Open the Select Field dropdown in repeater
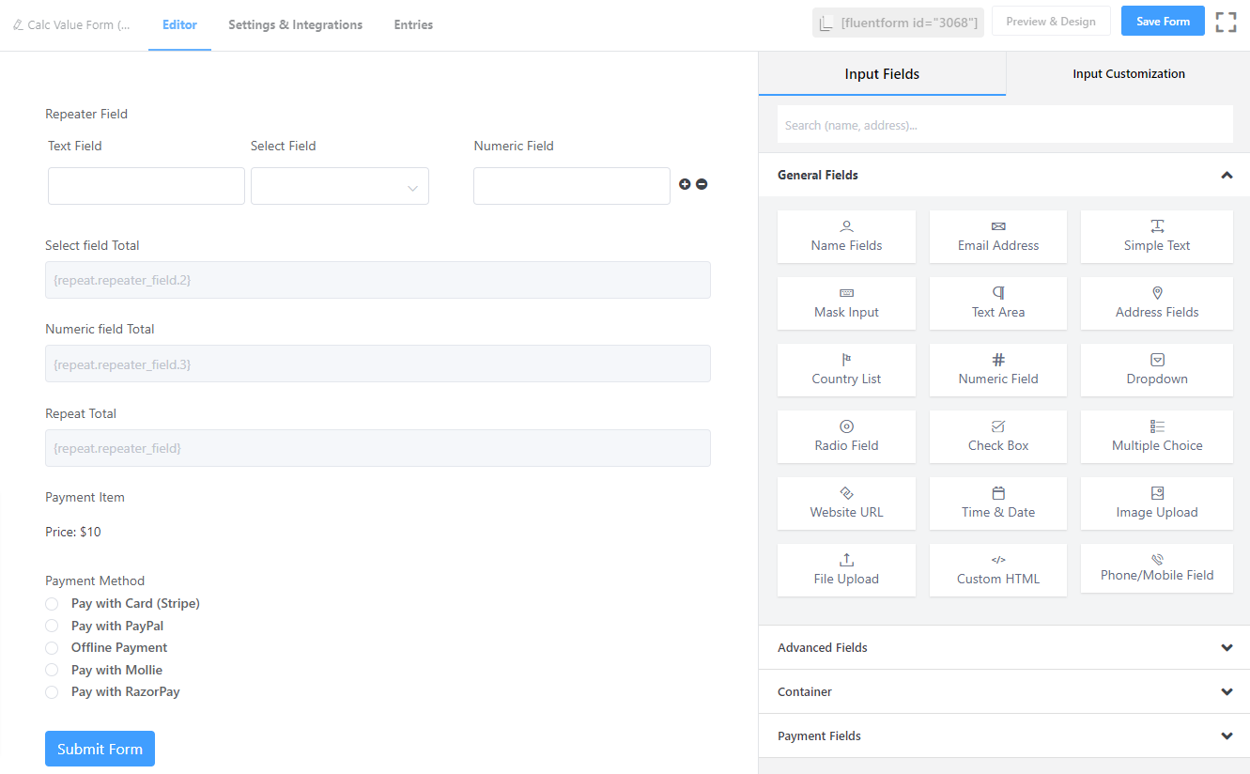 339,186
